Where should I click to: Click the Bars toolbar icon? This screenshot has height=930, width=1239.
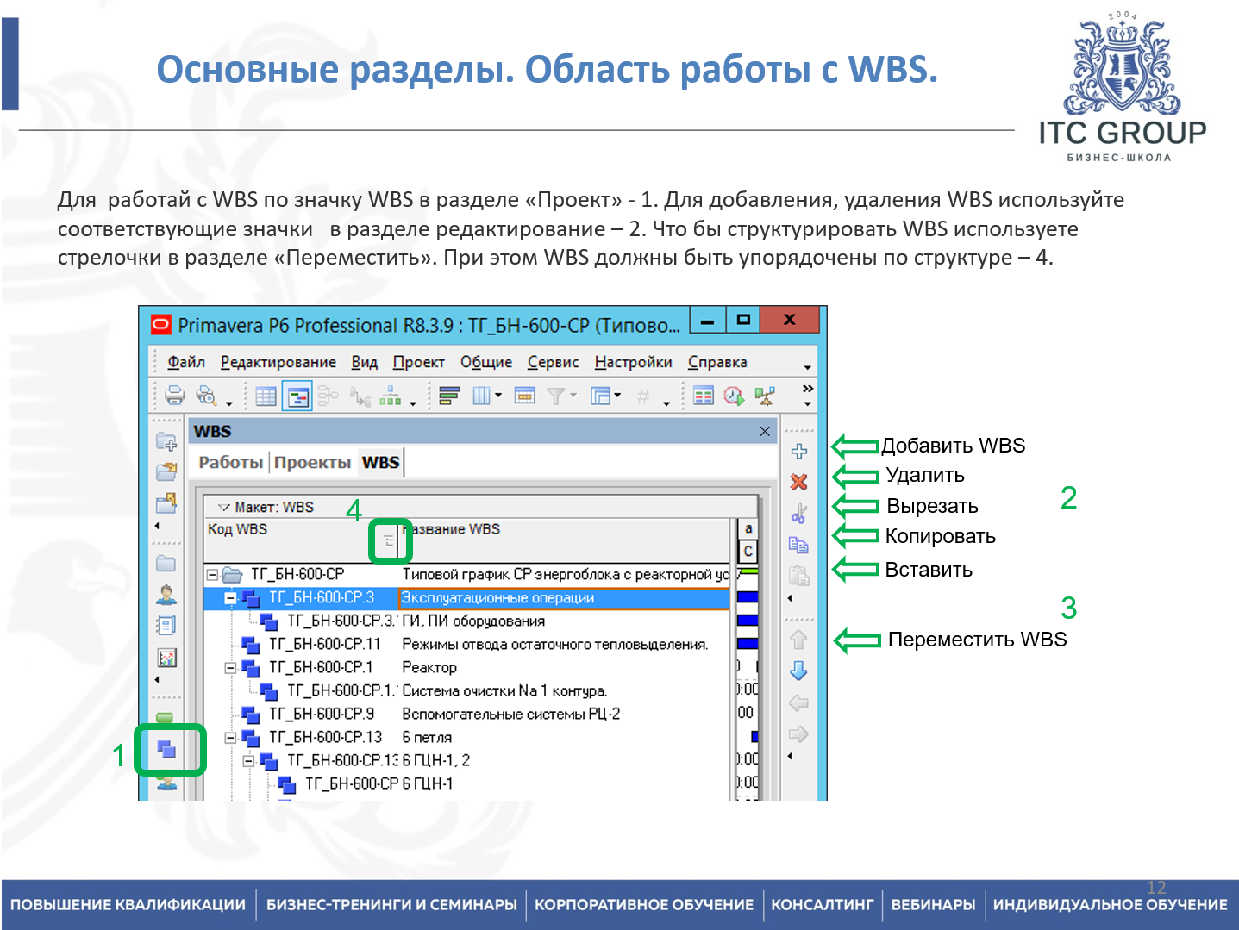(449, 396)
